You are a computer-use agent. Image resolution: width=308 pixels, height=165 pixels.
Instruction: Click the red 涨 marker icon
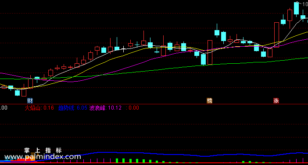[x=276, y=101]
